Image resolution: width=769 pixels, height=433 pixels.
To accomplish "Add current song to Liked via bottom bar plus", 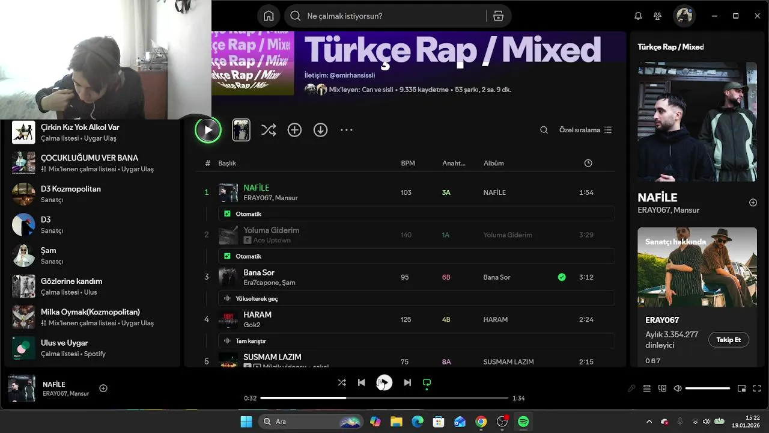I will click(x=103, y=388).
